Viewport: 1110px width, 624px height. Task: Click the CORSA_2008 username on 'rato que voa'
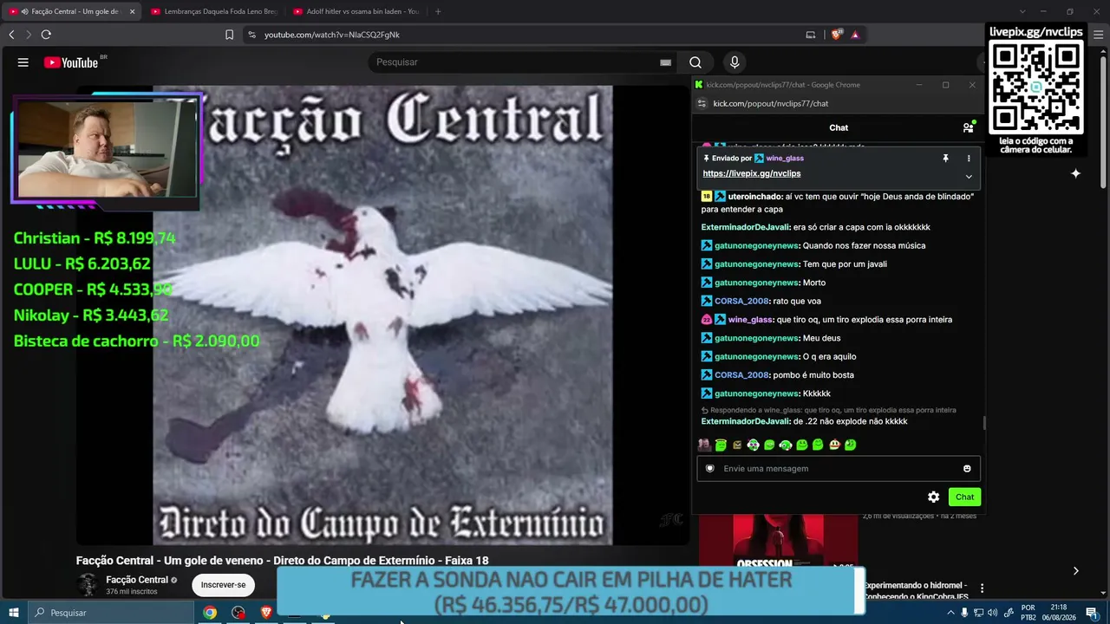[x=741, y=301]
